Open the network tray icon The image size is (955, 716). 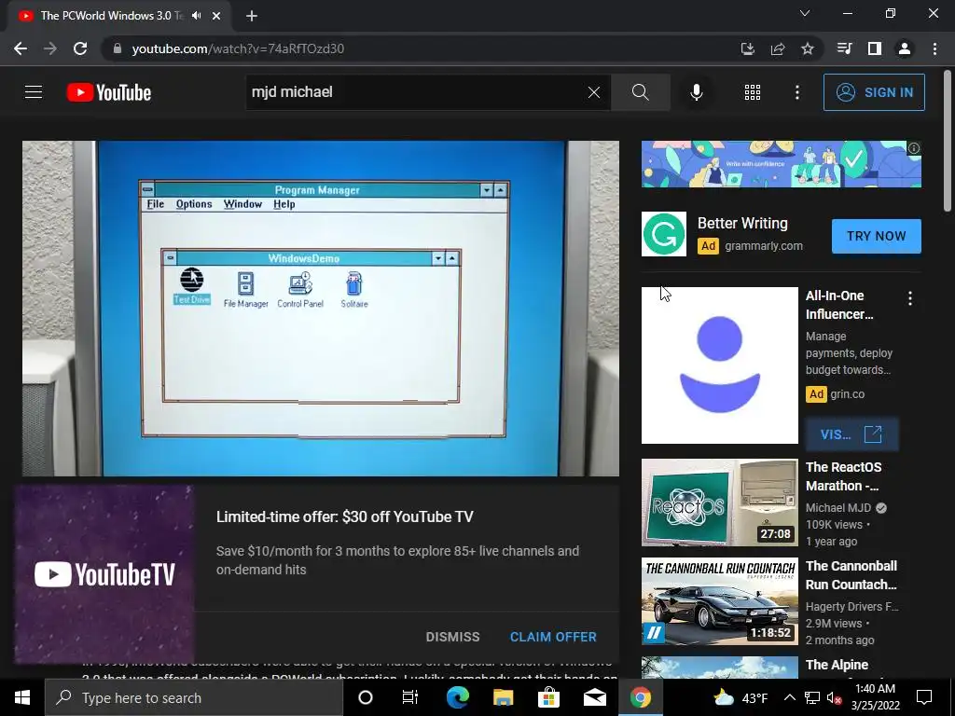point(812,697)
